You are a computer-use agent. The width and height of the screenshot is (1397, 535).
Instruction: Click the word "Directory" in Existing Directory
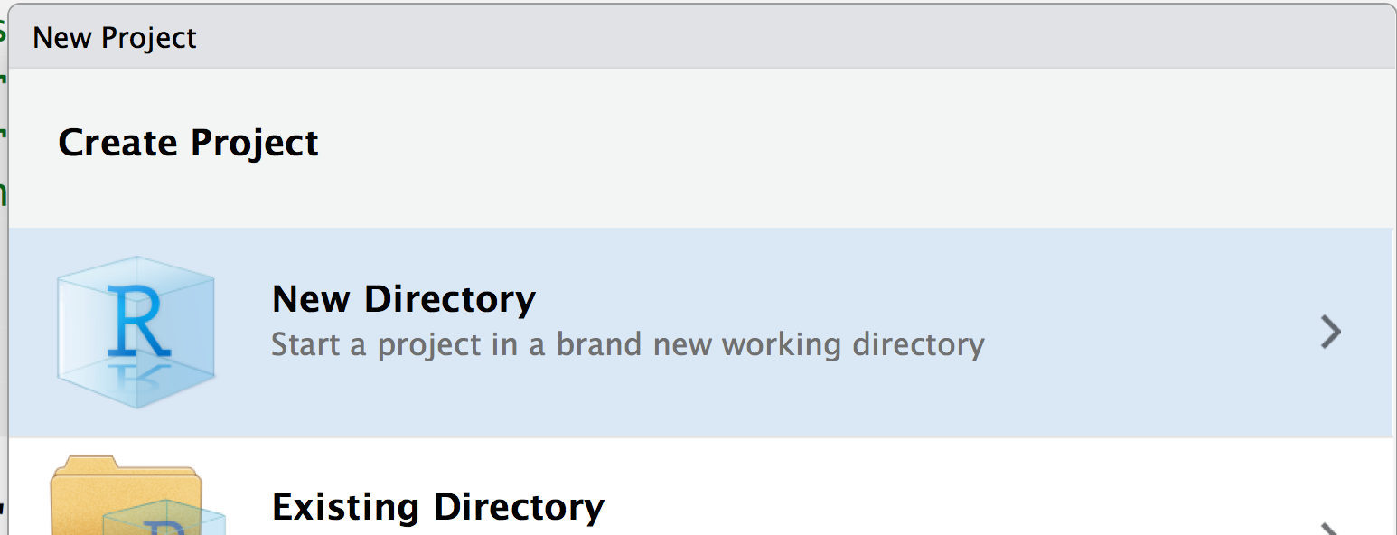(x=520, y=506)
